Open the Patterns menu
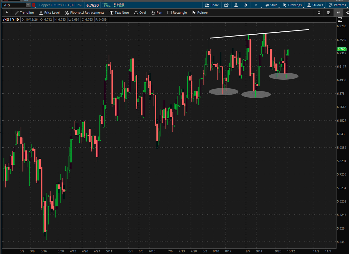The image size is (349, 254). click(x=337, y=5)
